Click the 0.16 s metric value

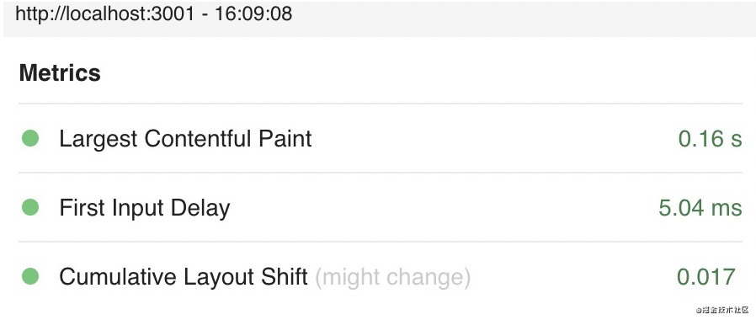point(710,139)
